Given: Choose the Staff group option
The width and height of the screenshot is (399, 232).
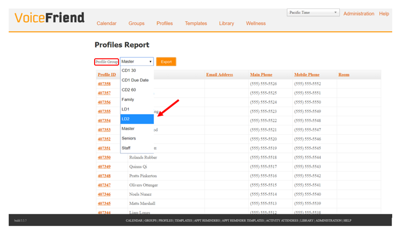Looking at the screenshot, I should coord(137,148).
